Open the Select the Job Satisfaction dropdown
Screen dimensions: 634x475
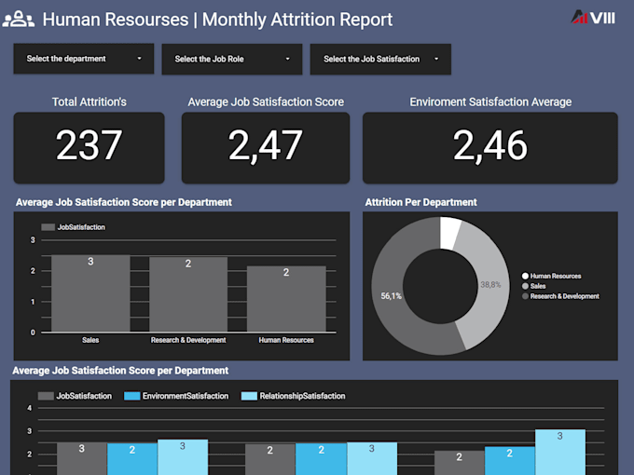click(380, 59)
